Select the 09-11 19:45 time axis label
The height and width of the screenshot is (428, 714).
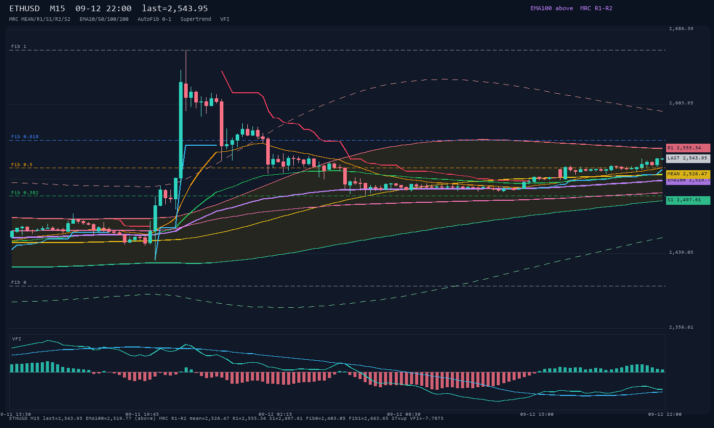point(142,414)
